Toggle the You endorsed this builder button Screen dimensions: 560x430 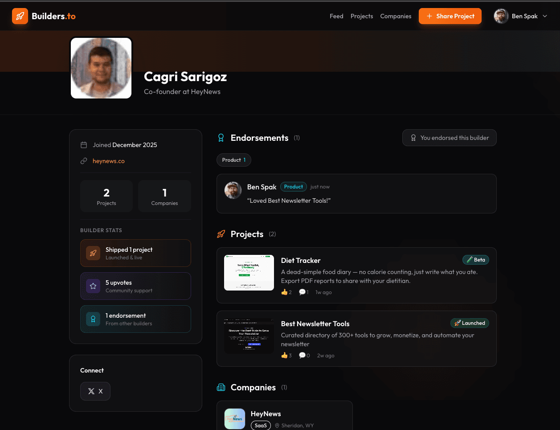(450, 138)
